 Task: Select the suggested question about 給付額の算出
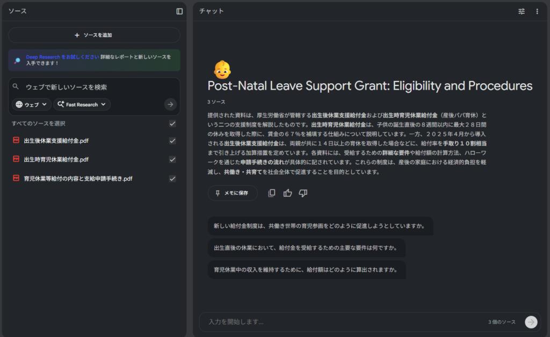(x=306, y=269)
